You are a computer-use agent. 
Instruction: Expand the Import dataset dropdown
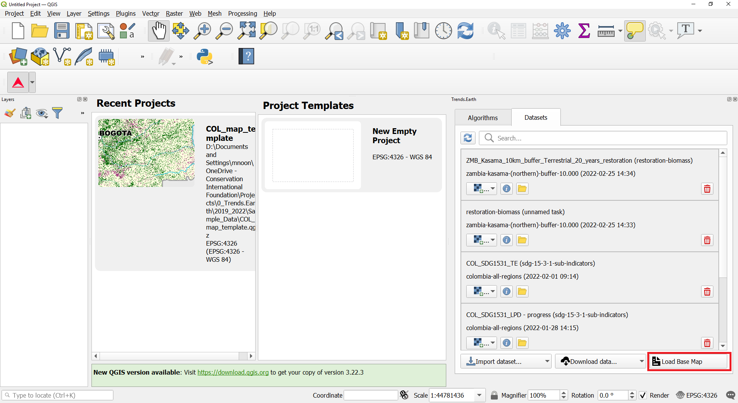tap(547, 361)
